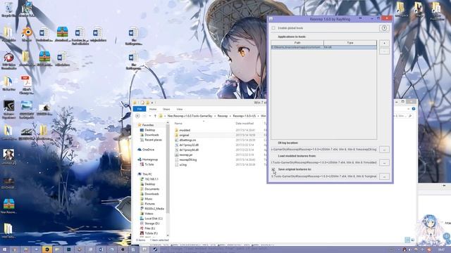Open the File tab in Explorer
Viewport: 451px width, 253px height.
coord(140,109)
